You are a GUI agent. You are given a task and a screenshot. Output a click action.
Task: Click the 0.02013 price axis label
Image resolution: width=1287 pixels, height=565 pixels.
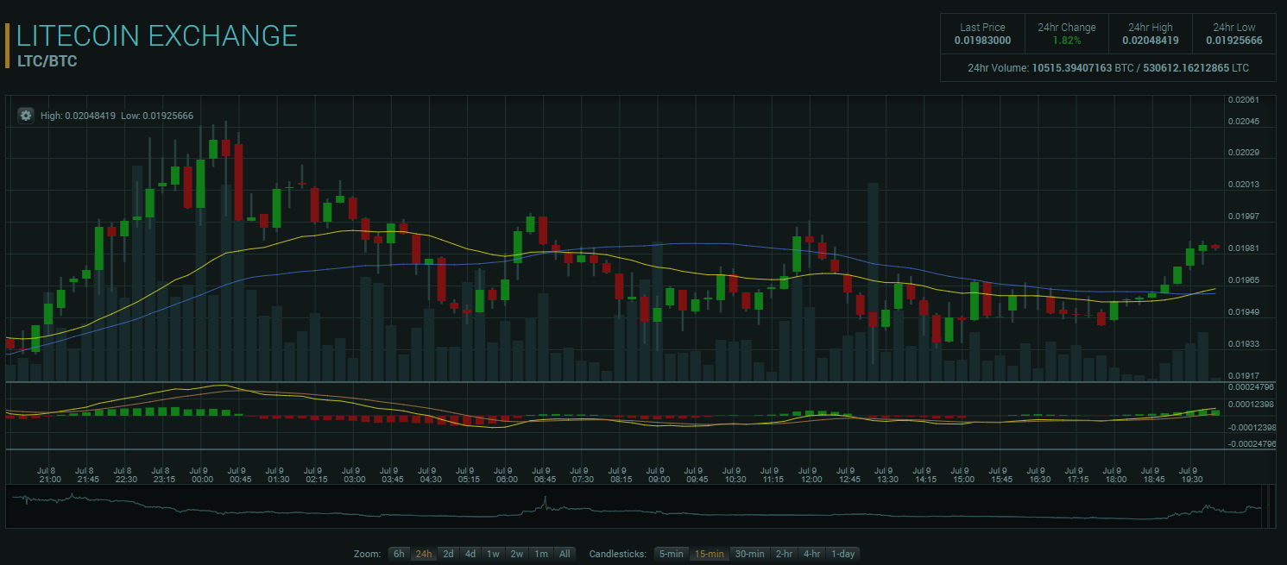1244,185
